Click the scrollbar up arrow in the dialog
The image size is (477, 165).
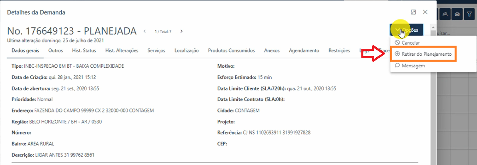coord(433,26)
